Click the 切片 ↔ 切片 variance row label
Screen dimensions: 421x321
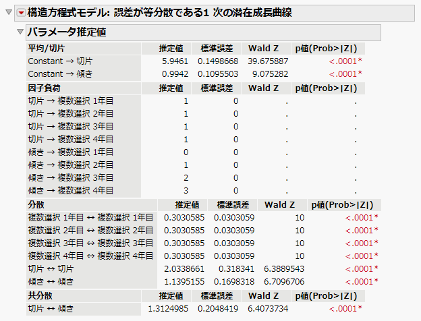[51, 269]
